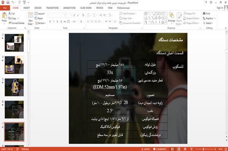Toggle text Shadow formatting
The image size is (228, 151).
(x=61, y=22)
